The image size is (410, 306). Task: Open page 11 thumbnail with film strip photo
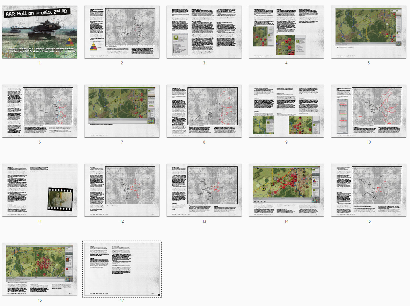tap(40, 190)
